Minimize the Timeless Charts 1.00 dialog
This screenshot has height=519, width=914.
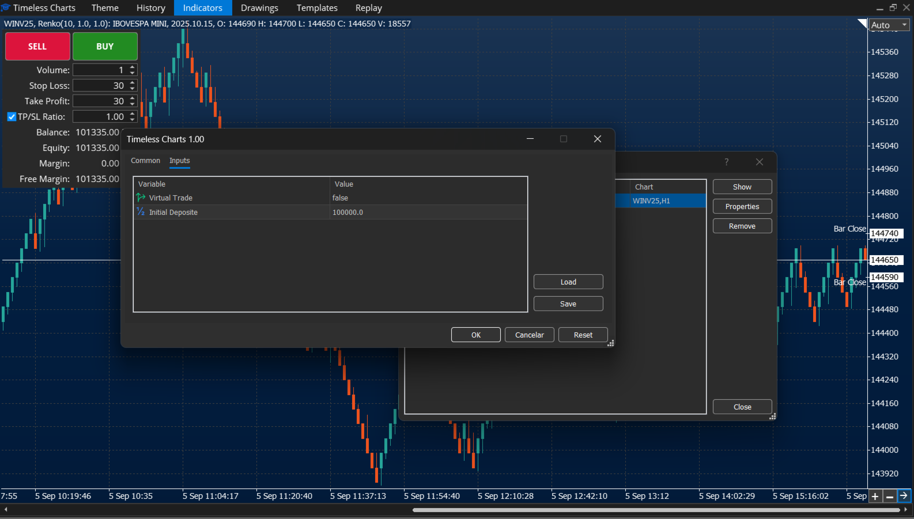(530, 139)
